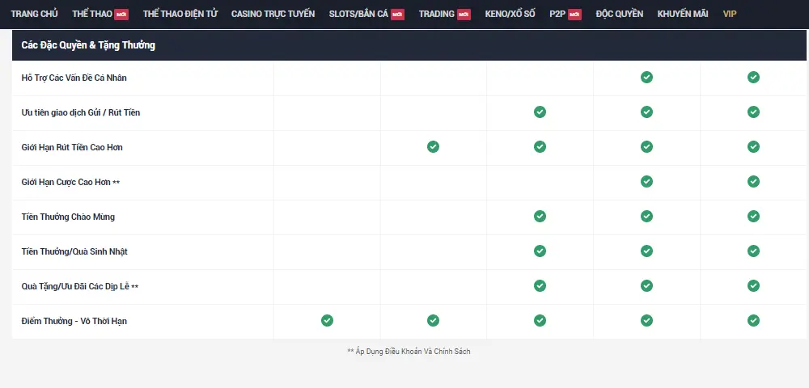Open Casino Trực Tuyến menu

click(x=273, y=15)
